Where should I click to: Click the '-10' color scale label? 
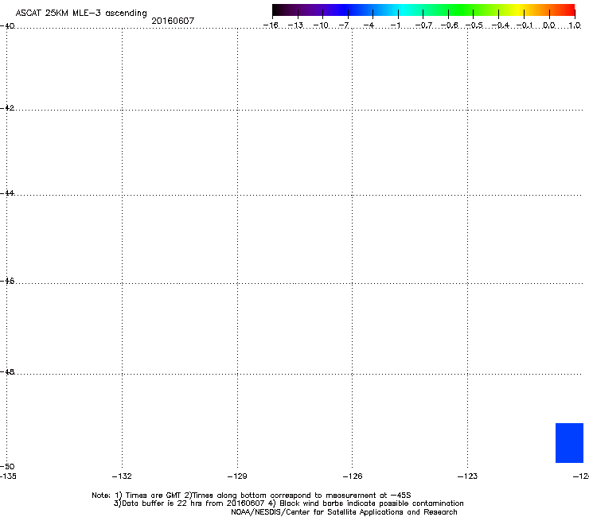coord(321,25)
